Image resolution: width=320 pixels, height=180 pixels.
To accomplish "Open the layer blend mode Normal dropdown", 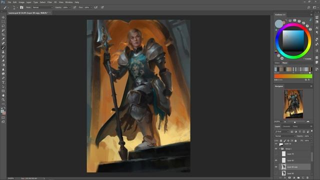I will click(x=285, y=136).
